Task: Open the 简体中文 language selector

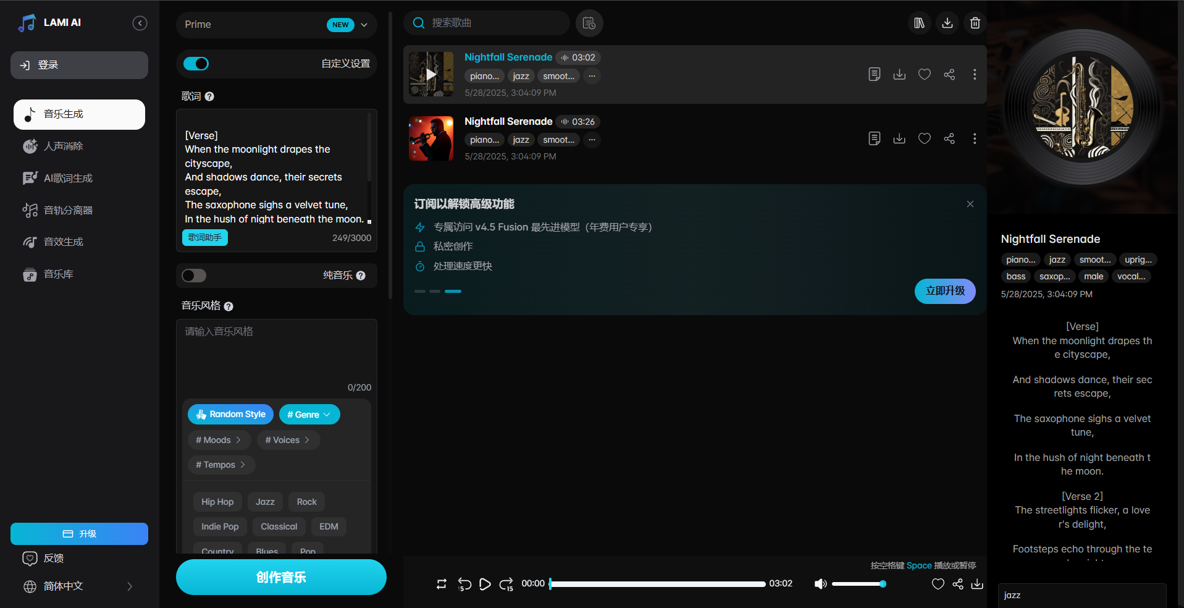Action: click(x=79, y=586)
